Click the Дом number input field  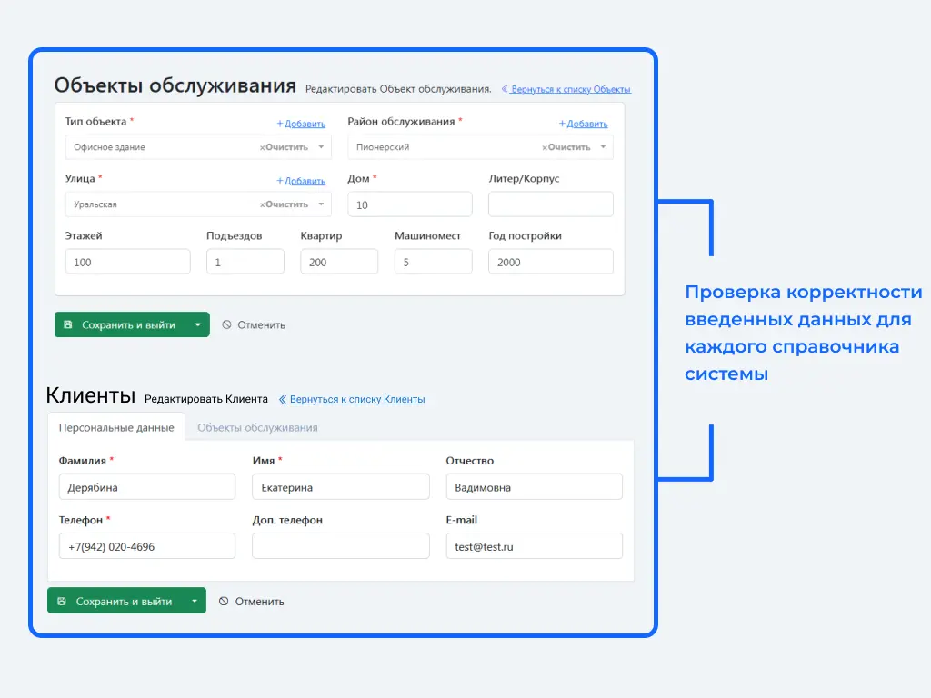click(x=409, y=204)
